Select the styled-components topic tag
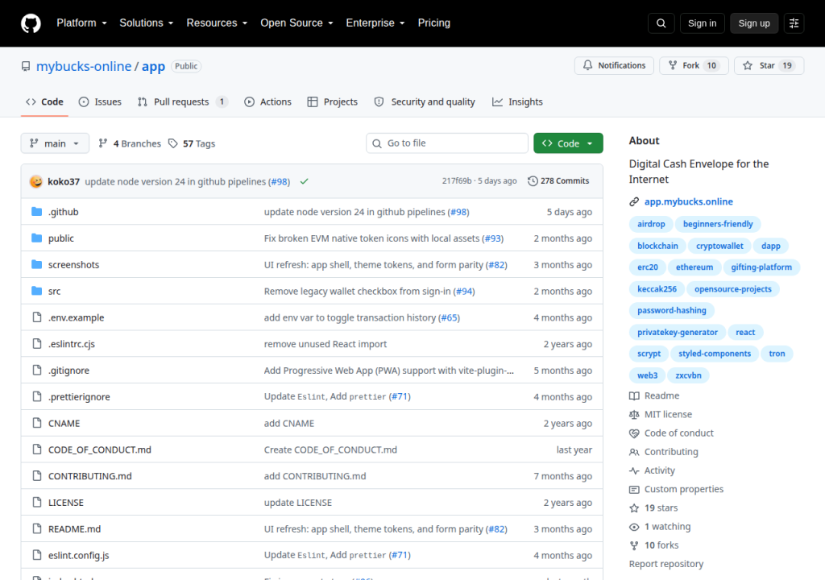 click(715, 354)
